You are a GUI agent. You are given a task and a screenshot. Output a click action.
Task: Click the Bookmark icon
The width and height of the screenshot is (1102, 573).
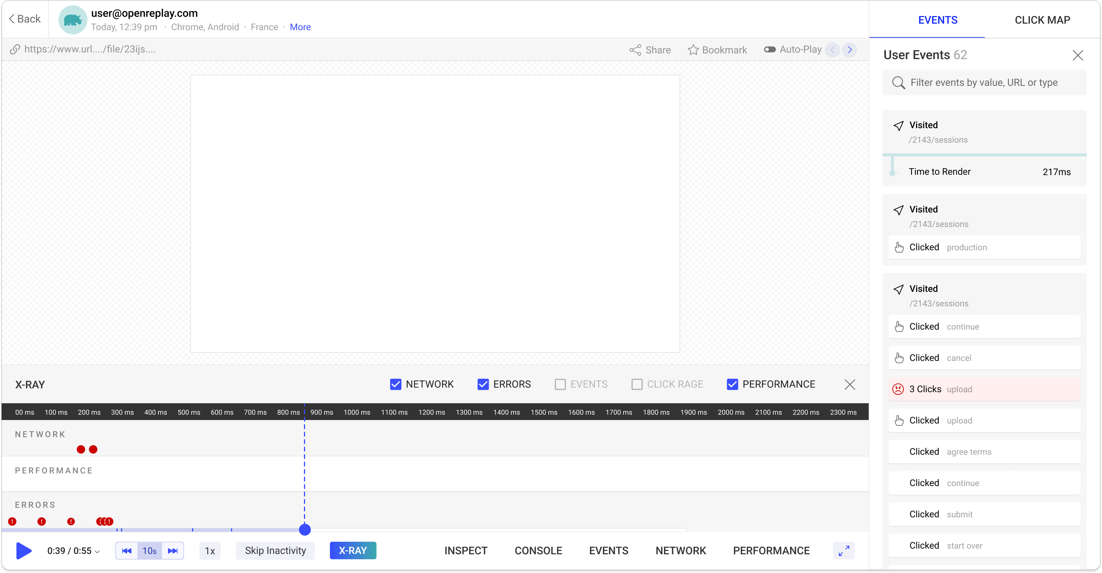694,50
